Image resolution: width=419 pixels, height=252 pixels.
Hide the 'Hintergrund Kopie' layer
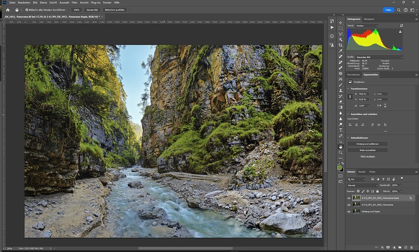349,212
